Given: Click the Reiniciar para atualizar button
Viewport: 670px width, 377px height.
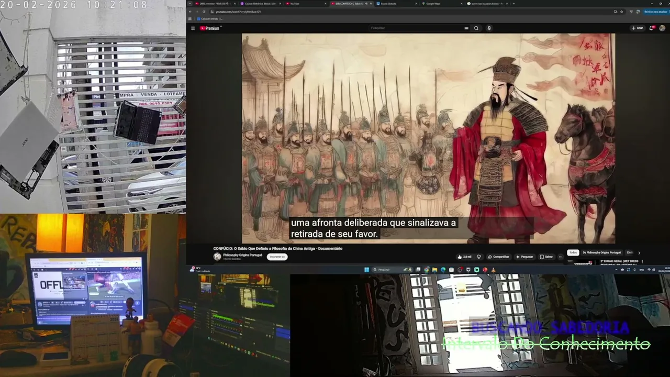Looking at the screenshot, I should [656, 12].
